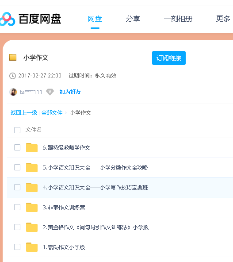
Task: Open folder icon for 2.黄金格作文 row
Action: (32, 227)
